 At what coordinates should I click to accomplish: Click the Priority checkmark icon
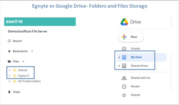pyautogui.click(x=124, y=49)
